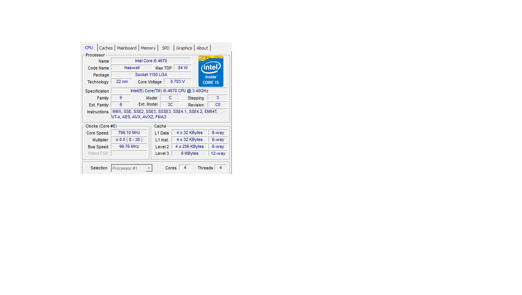Click the L1 Data associativity 8-way
The width and height of the screenshot is (522, 295).
(218, 133)
